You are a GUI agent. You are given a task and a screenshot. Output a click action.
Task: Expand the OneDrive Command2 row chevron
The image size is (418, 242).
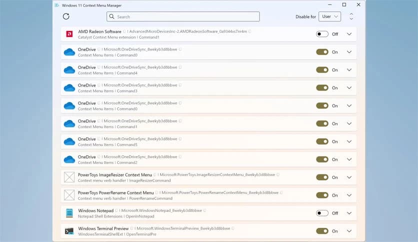(x=349, y=159)
